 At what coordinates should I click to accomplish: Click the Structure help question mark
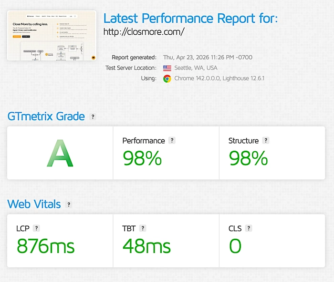(x=266, y=140)
